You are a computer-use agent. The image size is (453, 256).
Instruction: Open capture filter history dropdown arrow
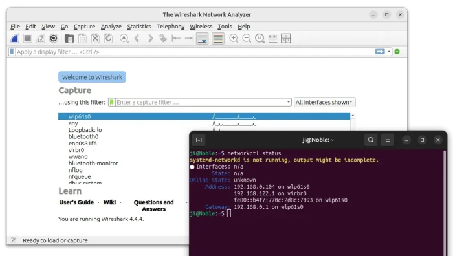(x=289, y=102)
